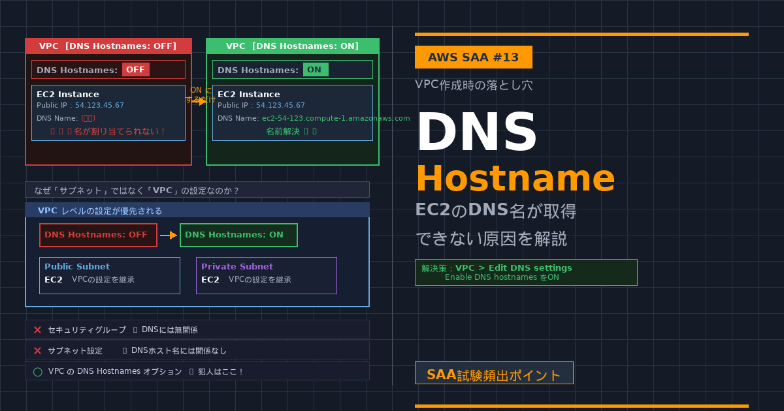This screenshot has width=784, height=411.
Task: Toggle the red OFF badge for DNS Hostnames
Action: [136, 70]
